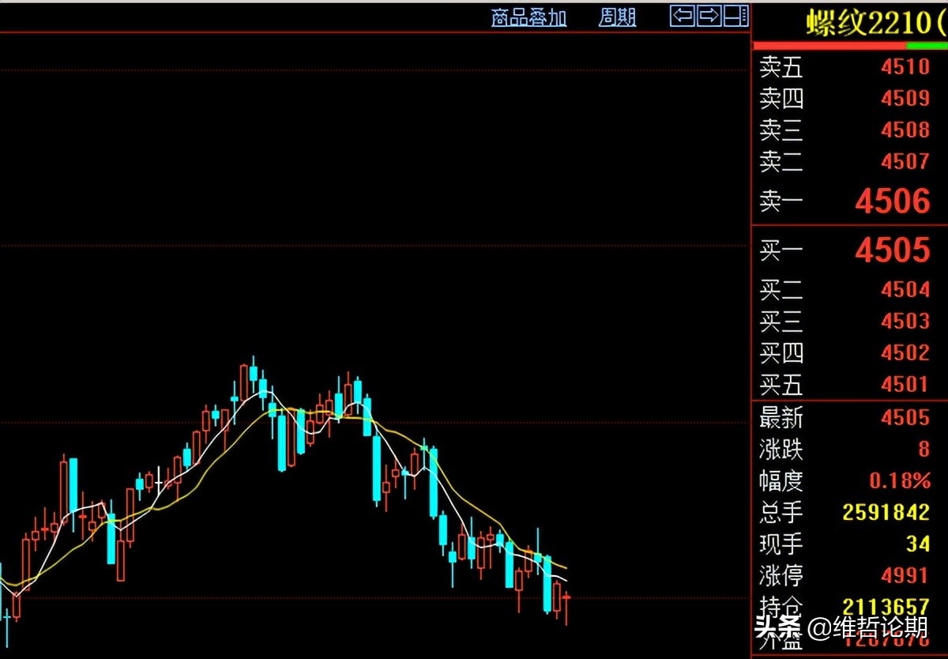Click the 卖二 price 4507
Screen dimensions: 948x659
click(x=905, y=161)
